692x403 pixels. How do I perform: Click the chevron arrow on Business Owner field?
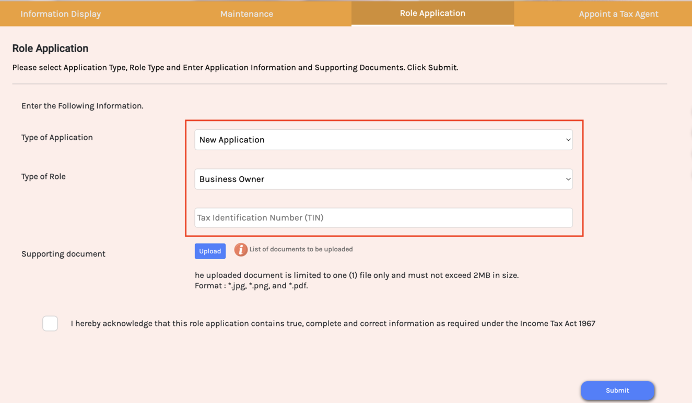pyautogui.click(x=568, y=179)
